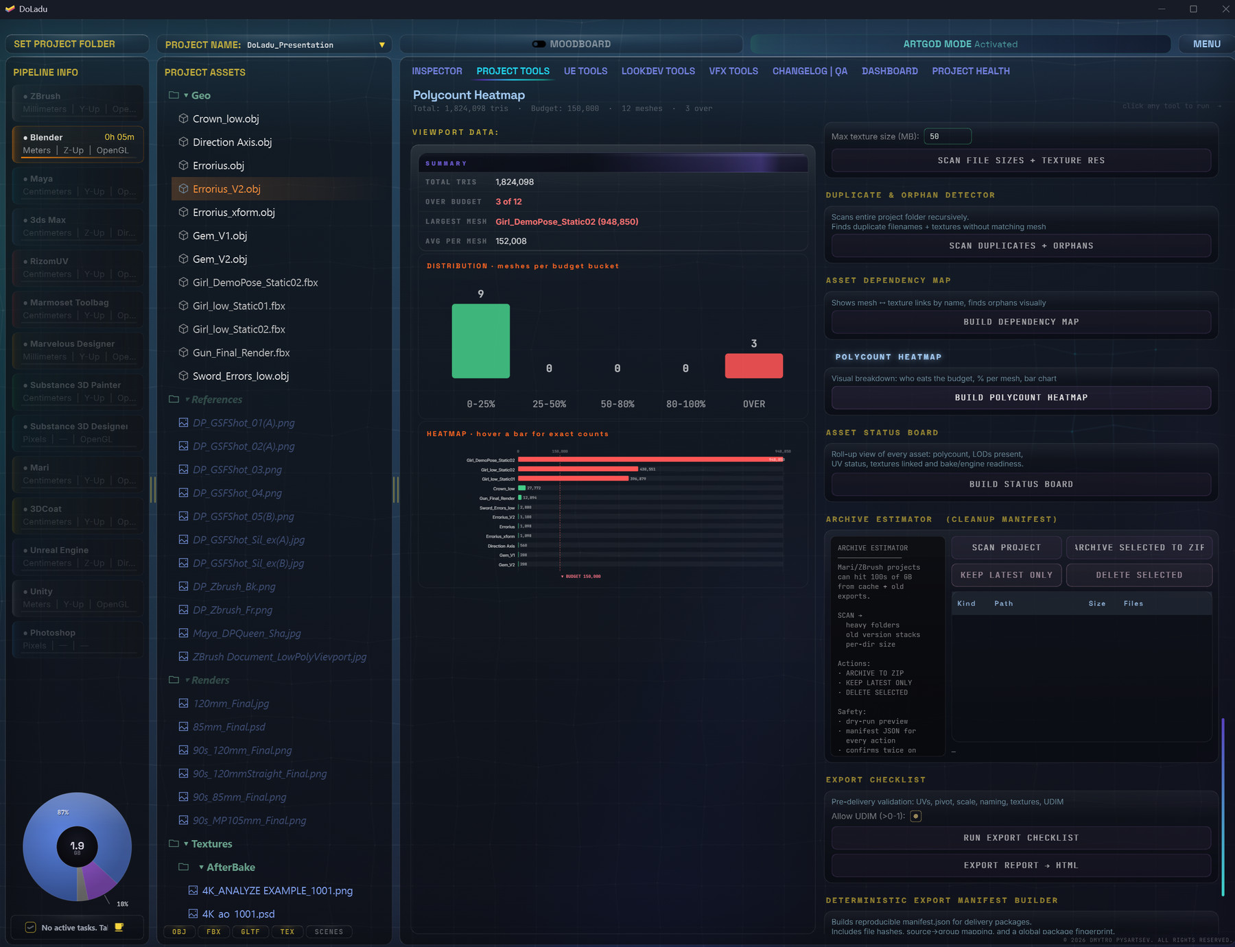Click the mesh icon of Sword_Errors_low.obj
This screenshot has width=1235, height=947.
[183, 376]
